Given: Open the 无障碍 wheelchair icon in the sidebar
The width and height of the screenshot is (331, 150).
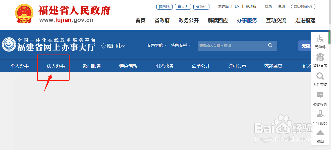Looking at the screenshot, I should pyautogui.click(x=320, y=38).
